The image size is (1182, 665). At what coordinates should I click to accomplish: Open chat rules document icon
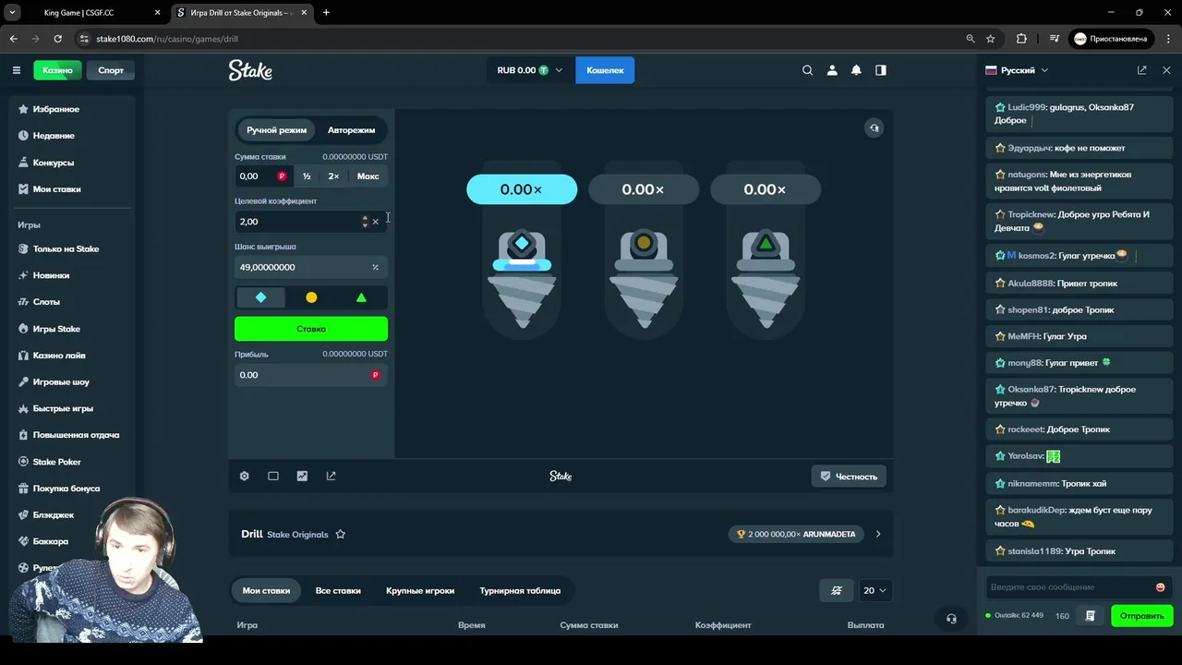click(x=1091, y=616)
